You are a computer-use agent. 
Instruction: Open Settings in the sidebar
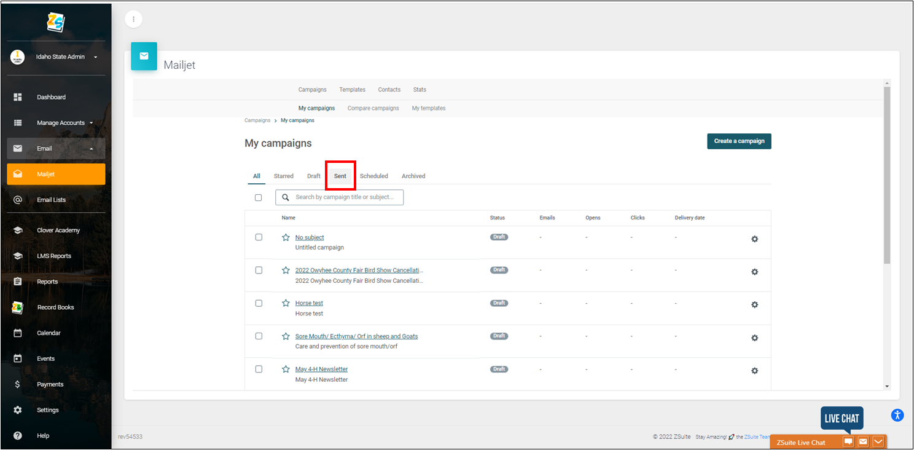coord(48,410)
